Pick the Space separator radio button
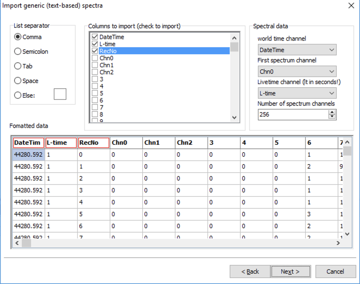The image size is (360, 284). pos(18,81)
